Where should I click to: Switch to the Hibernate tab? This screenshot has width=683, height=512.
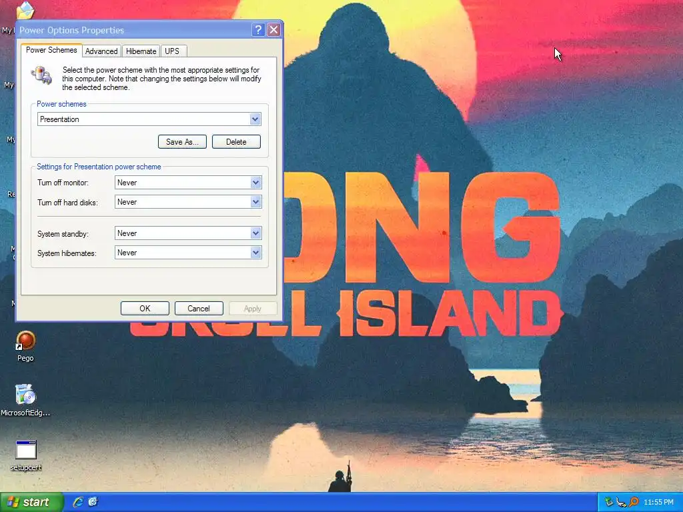[x=141, y=51]
